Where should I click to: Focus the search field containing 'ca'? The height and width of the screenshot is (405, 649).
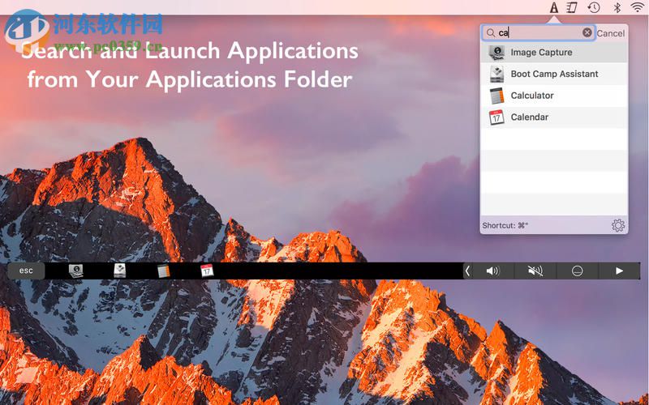[x=539, y=32]
